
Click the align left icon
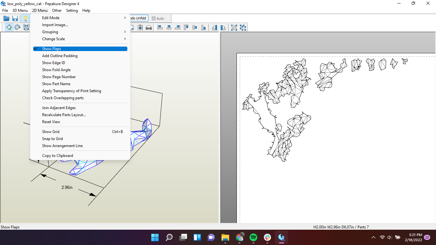pyautogui.click(x=160, y=27)
